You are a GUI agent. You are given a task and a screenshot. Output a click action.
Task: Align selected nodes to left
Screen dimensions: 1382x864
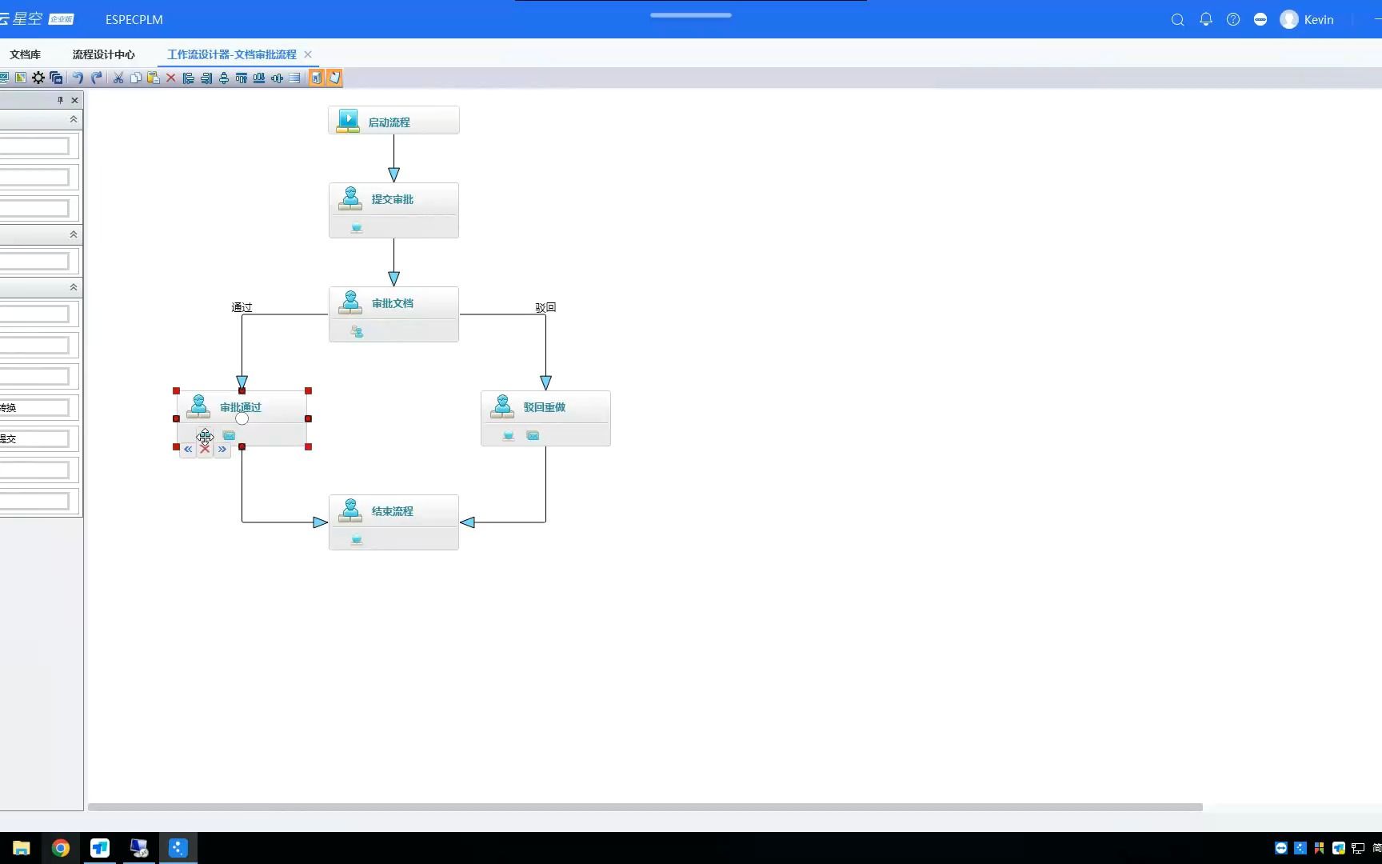pos(189,78)
